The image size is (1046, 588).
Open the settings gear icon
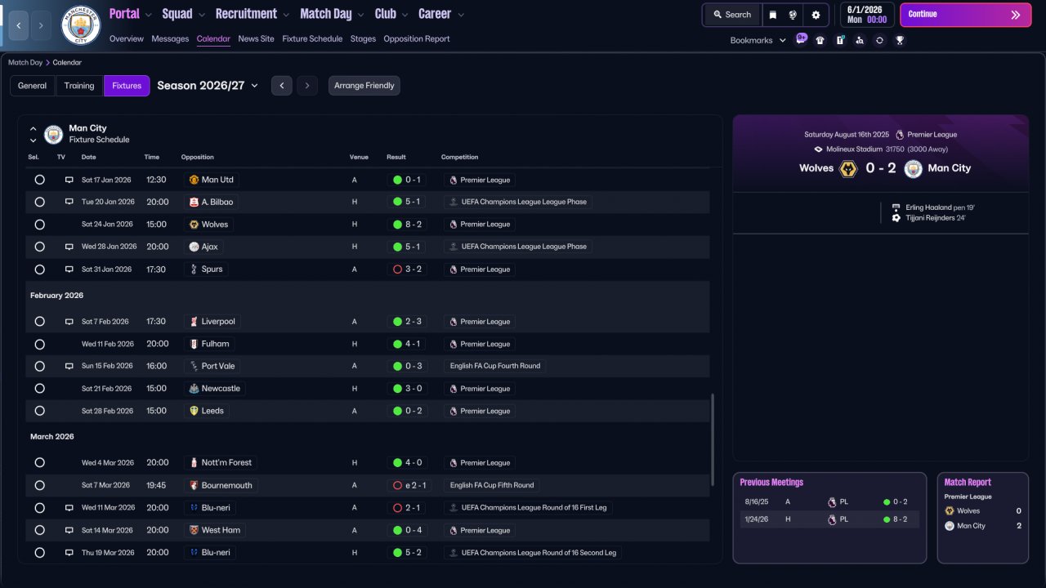(x=816, y=15)
